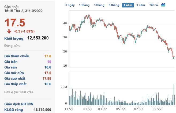
Task: Click the 05 '22 x-axis date marker
Action: click(x=121, y=109)
